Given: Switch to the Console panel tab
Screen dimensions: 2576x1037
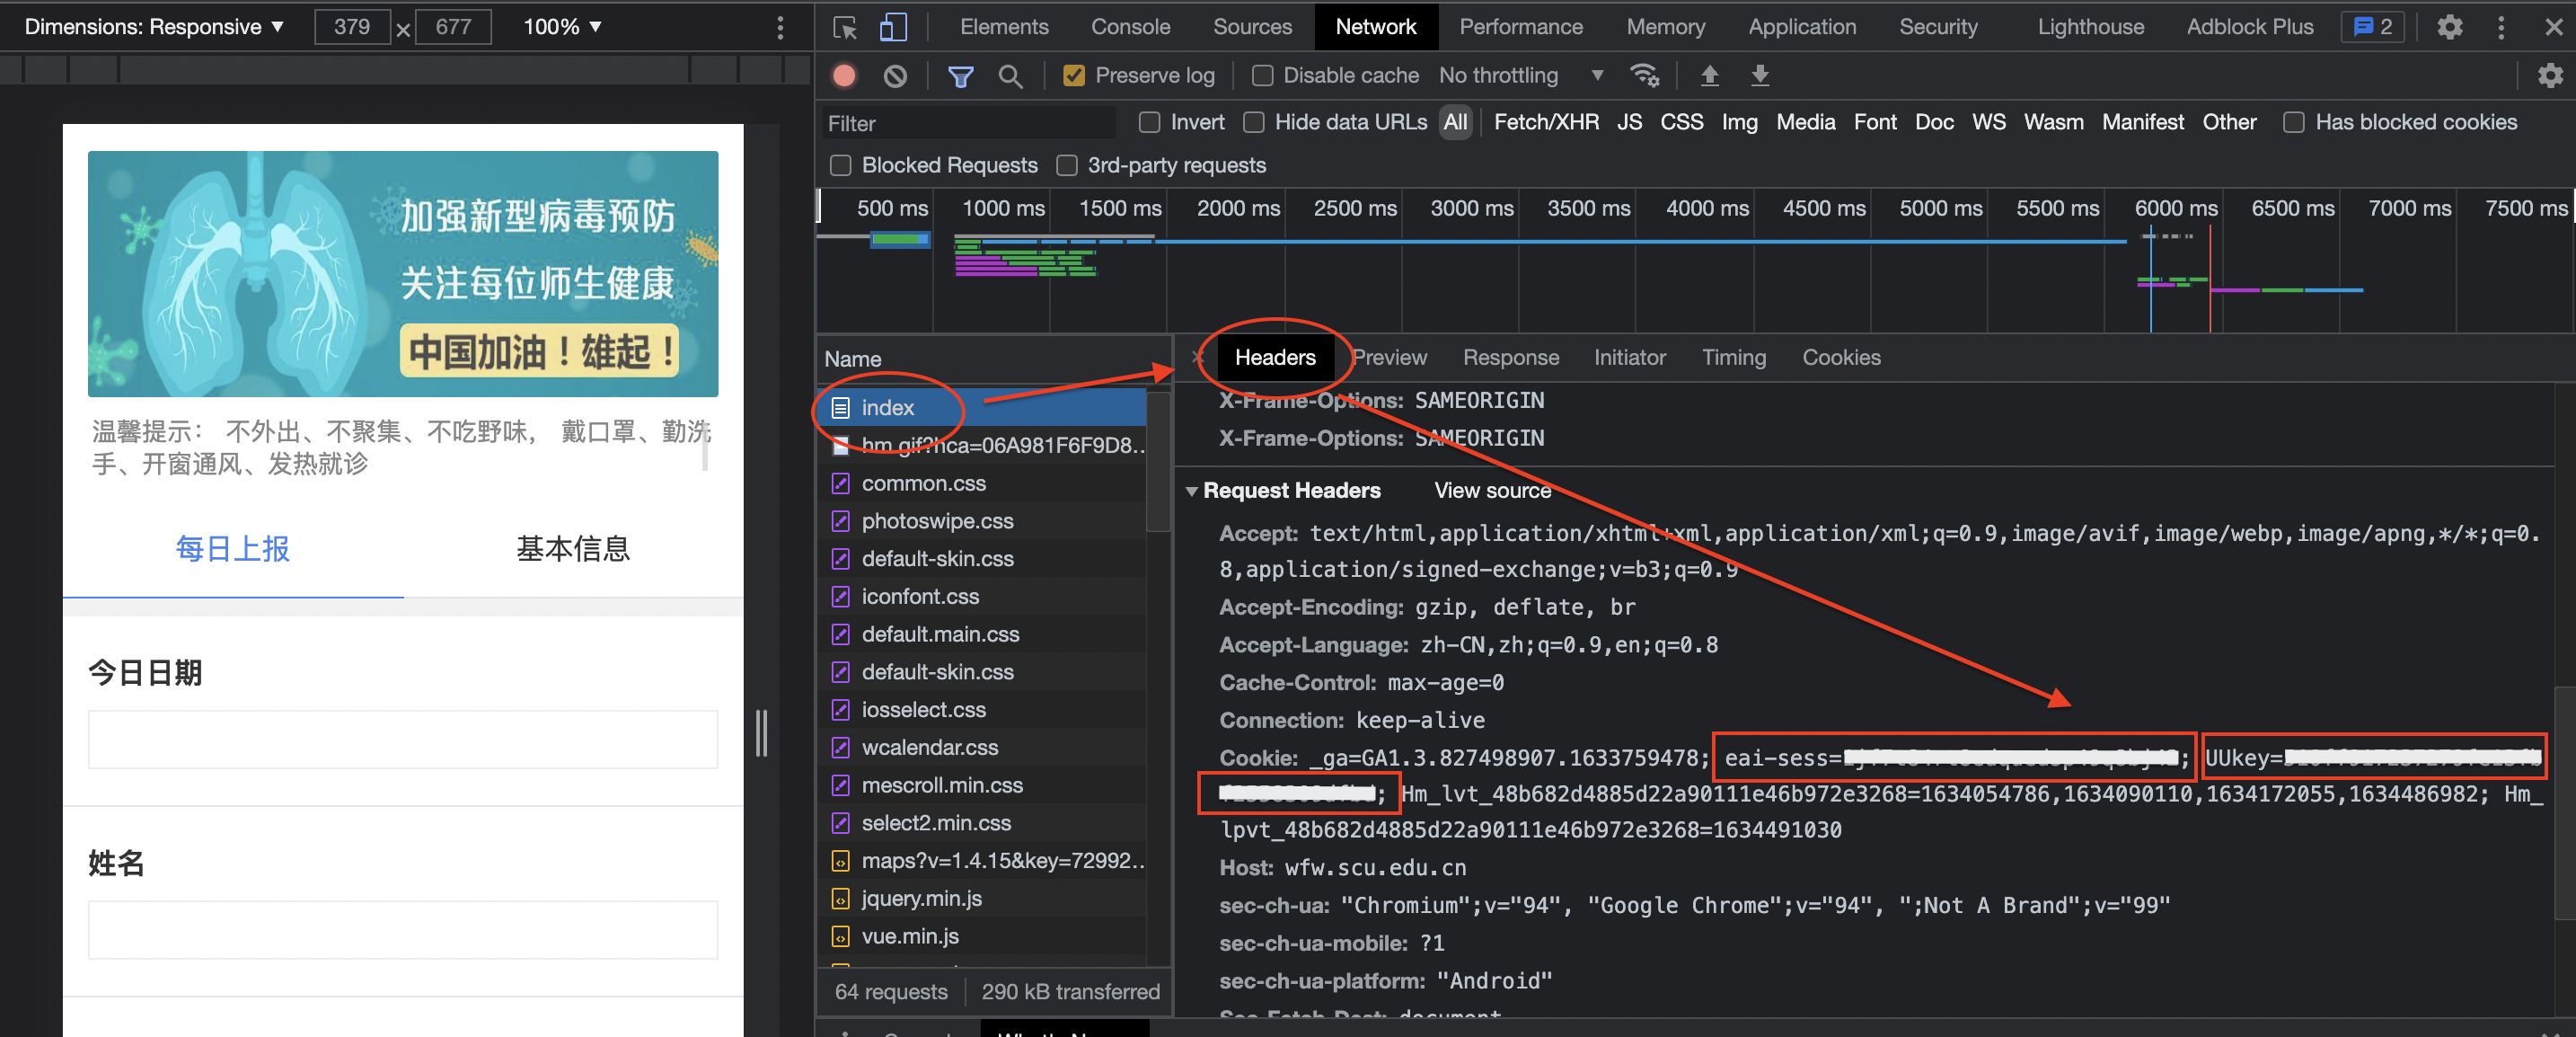Looking at the screenshot, I should pos(1130,27).
